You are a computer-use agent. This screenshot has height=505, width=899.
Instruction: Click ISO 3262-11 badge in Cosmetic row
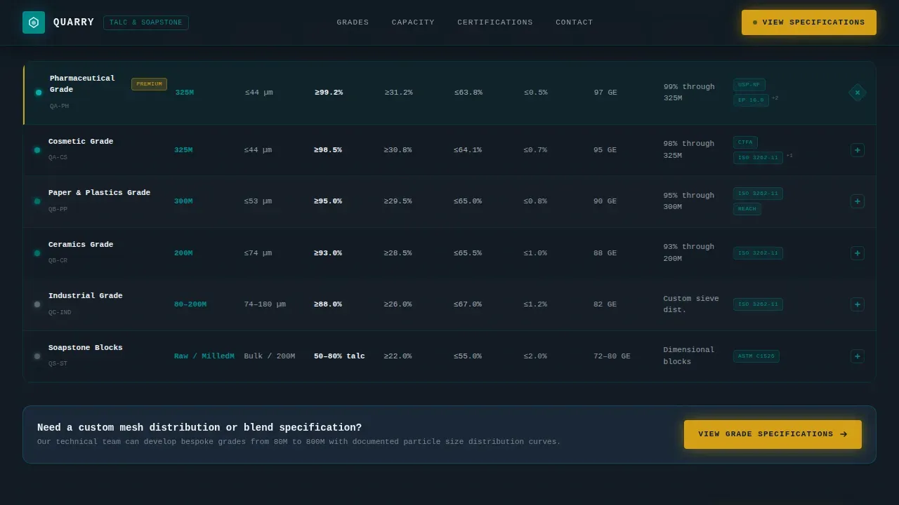pos(758,158)
